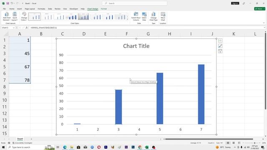Click Accessibility: Investigate in the status bar
The image size is (267, 150).
pos(22,143)
